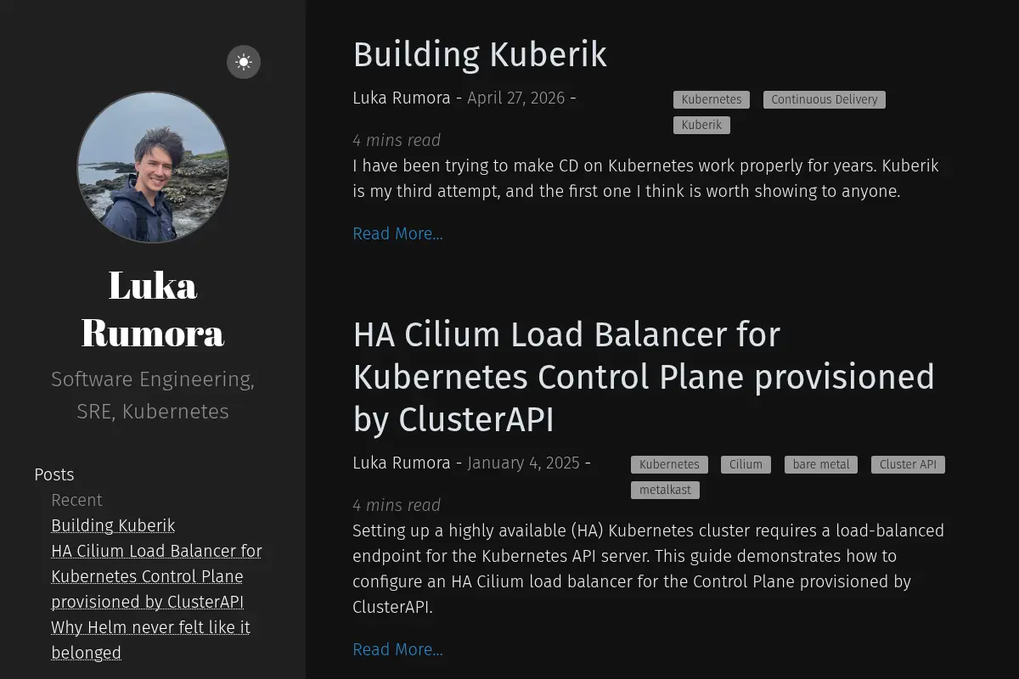1019x679 pixels.
Task: Click Read More under Building Kuberik
Action: [x=398, y=233]
